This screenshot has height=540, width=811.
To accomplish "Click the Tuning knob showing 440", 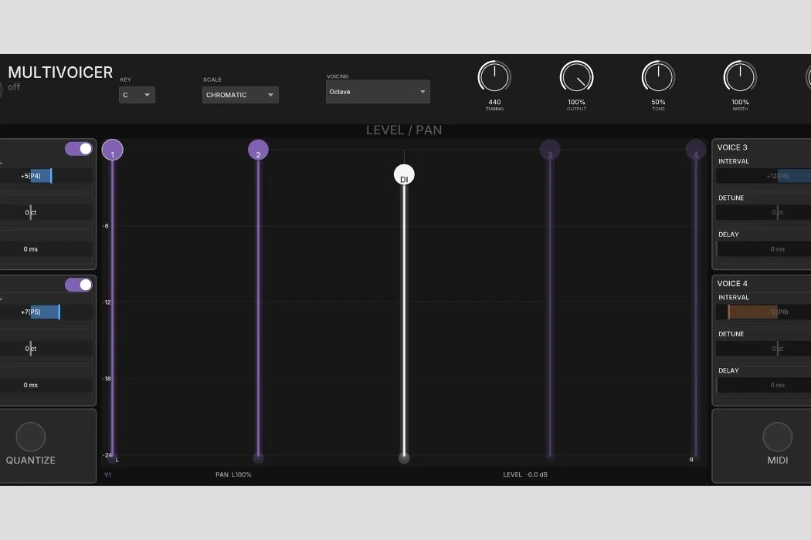I will 494,77.
